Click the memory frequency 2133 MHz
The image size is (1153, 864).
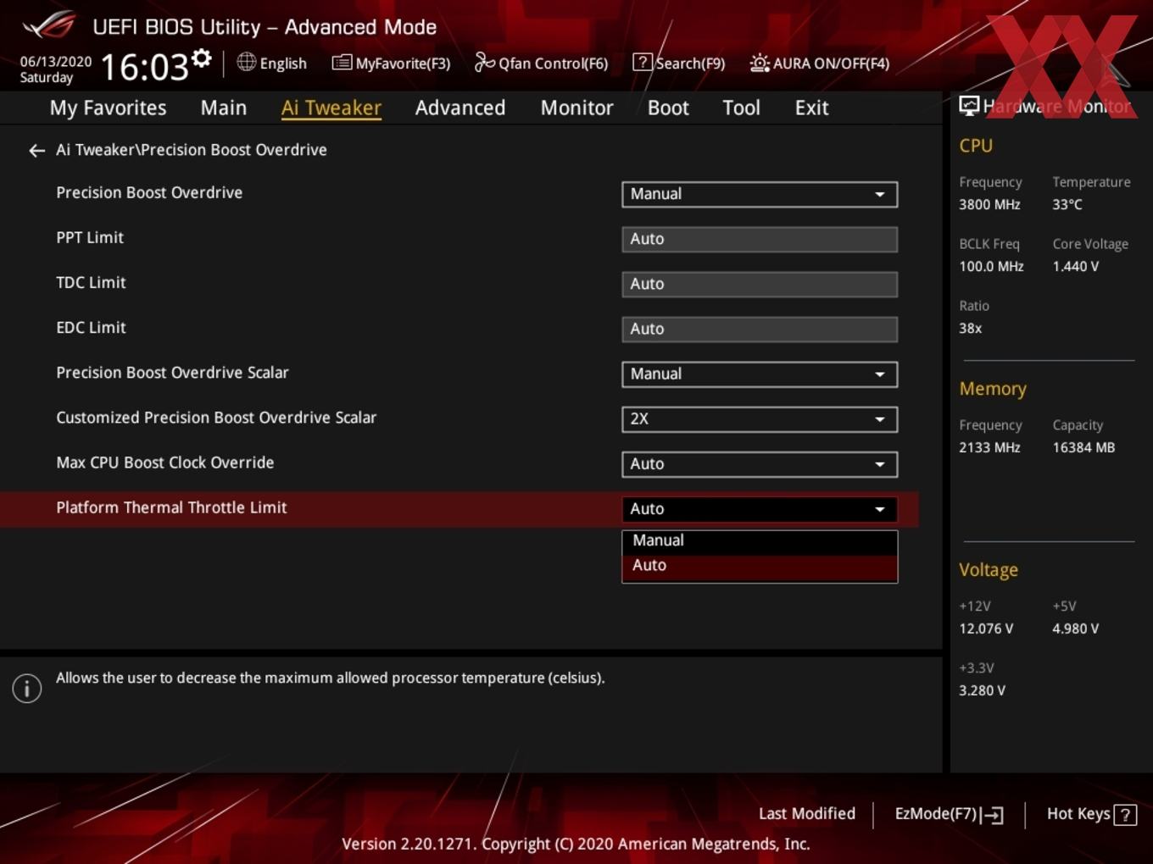(x=989, y=447)
